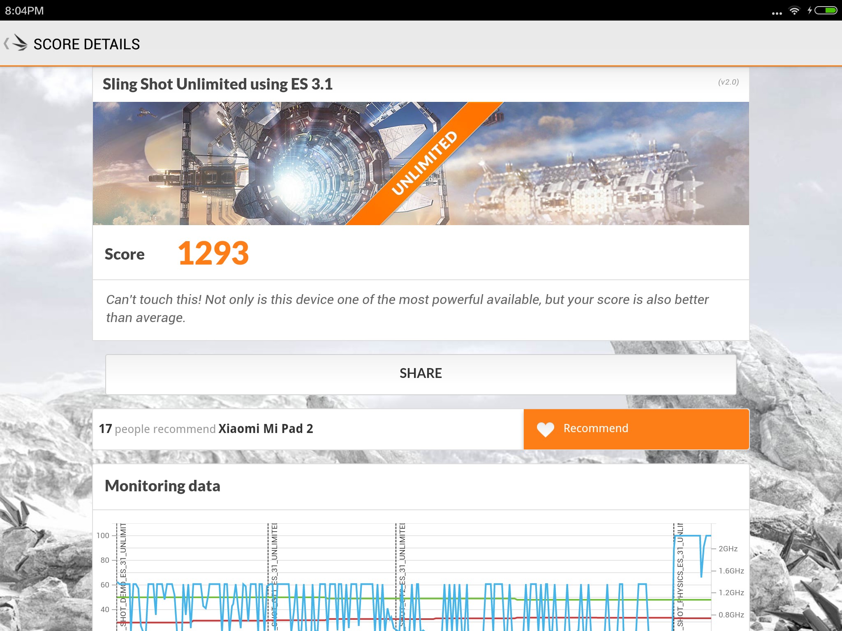Image resolution: width=842 pixels, height=631 pixels.
Task: Tap the Sling Shot Unlimited banner image
Action: point(421,163)
